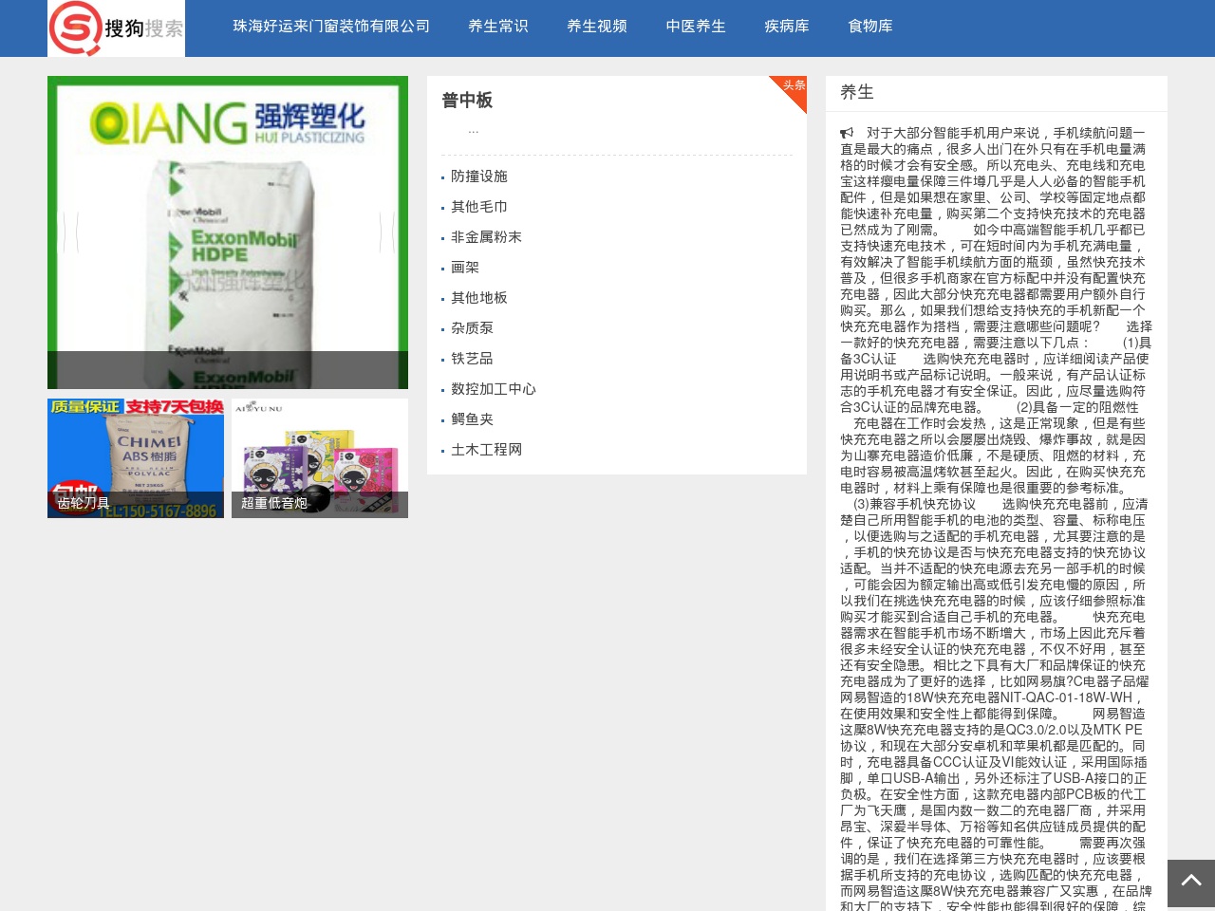
Task: Open the 普中板 headline link
Action: point(467,101)
